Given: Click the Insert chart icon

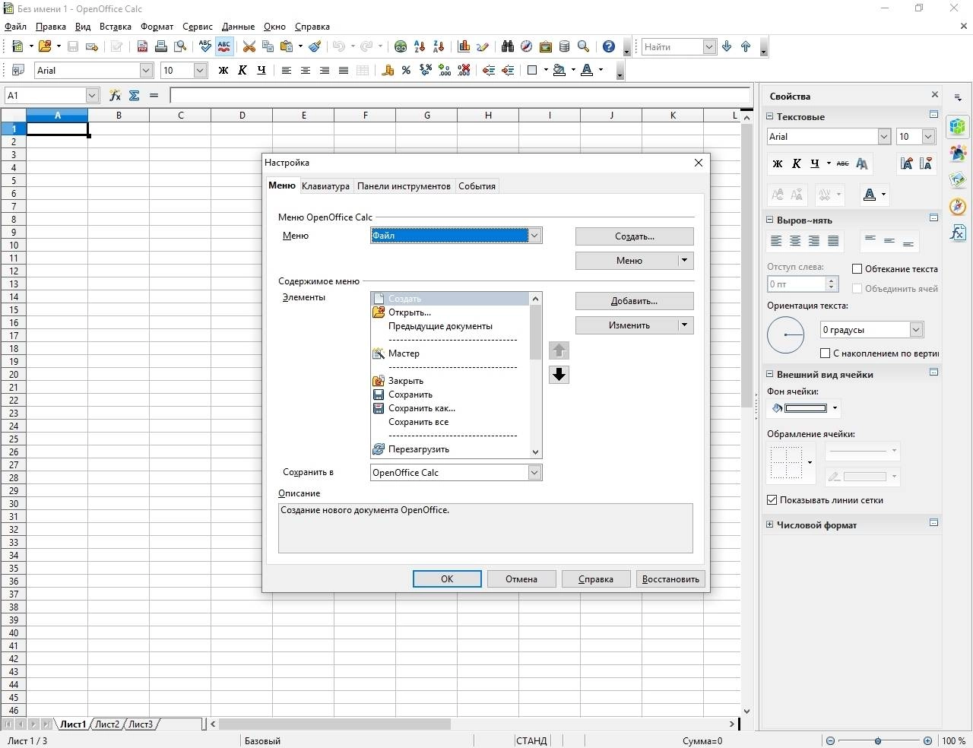Looking at the screenshot, I should coord(464,46).
